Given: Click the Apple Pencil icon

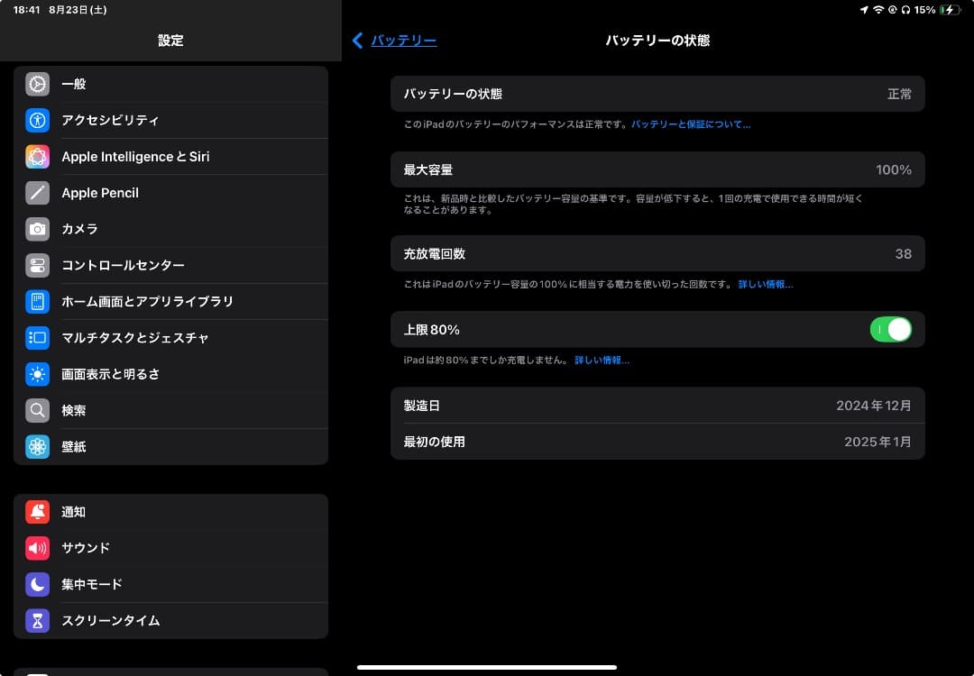Looking at the screenshot, I should pos(38,192).
